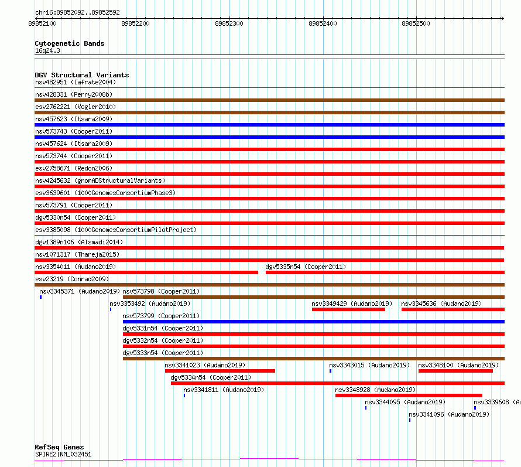
Task: Open the RefSeq Genes track title
Action: [x=59, y=447]
